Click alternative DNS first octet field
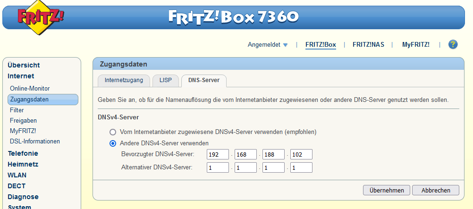This screenshot has height=209, width=473. [x=218, y=167]
